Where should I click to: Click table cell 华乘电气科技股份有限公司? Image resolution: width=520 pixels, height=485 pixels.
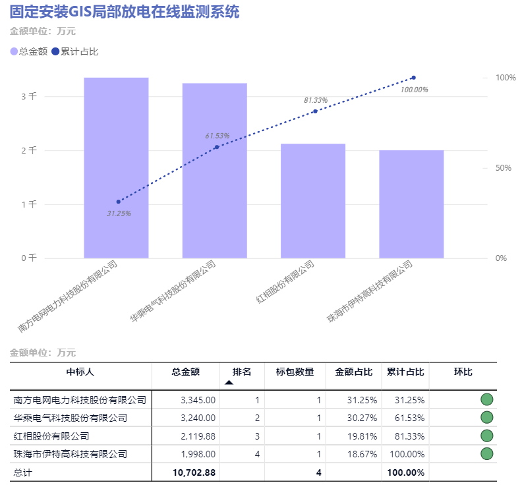tap(71, 418)
